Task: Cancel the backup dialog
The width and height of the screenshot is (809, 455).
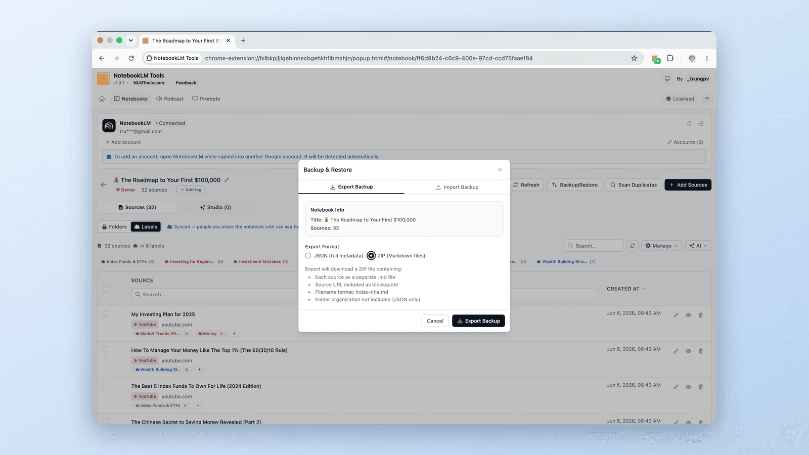Action: click(435, 321)
